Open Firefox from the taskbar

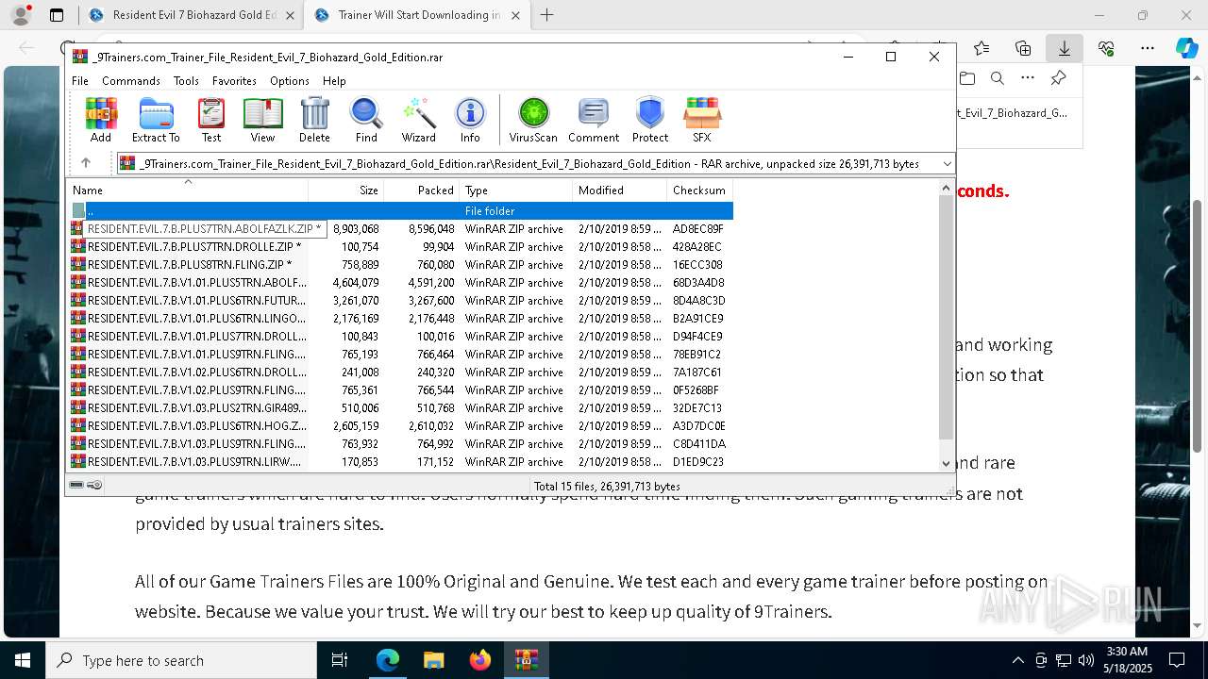(x=480, y=660)
